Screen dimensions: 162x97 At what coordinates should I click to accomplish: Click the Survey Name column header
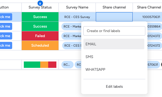[x=77, y=7]
